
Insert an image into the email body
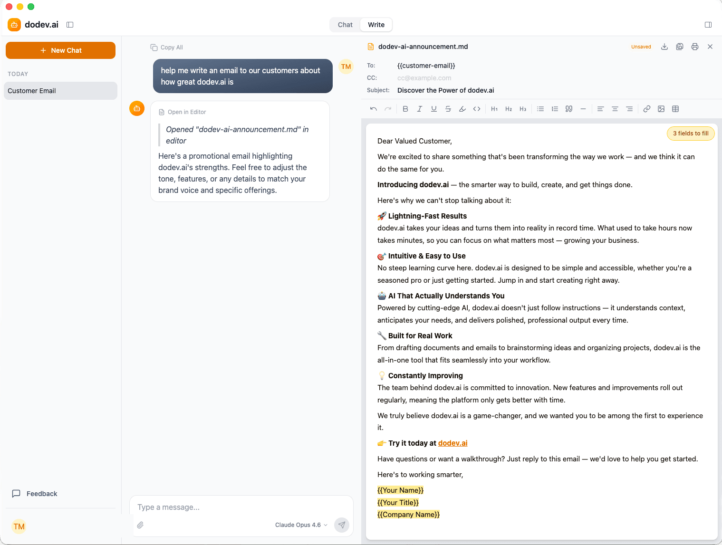pos(661,109)
